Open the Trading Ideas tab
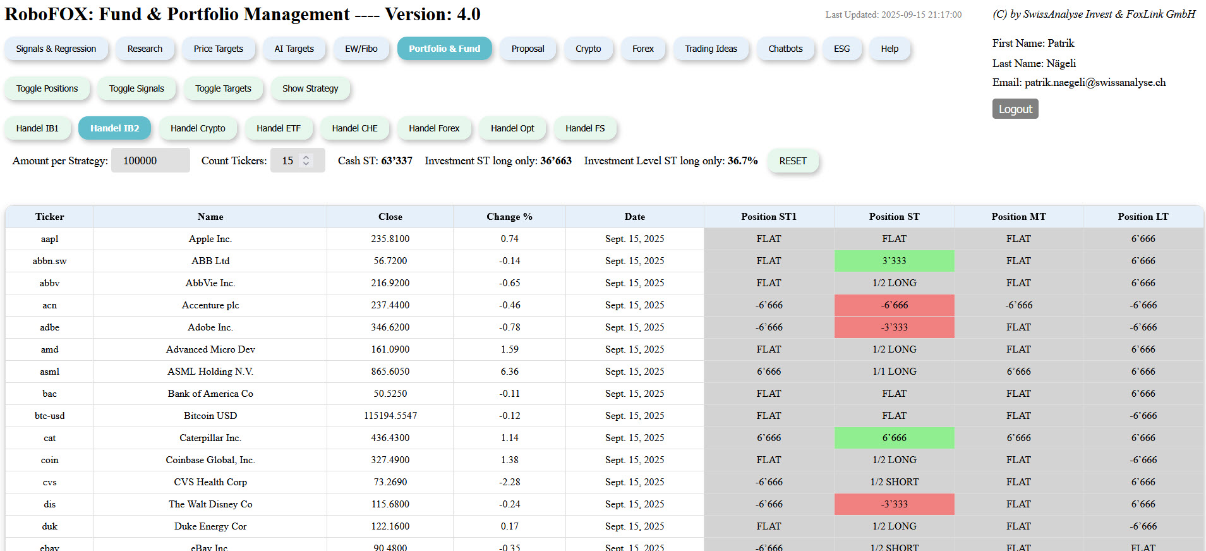The height and width of the screenshot is (551, 1206). pyautogui.click(x=711, y=49)
